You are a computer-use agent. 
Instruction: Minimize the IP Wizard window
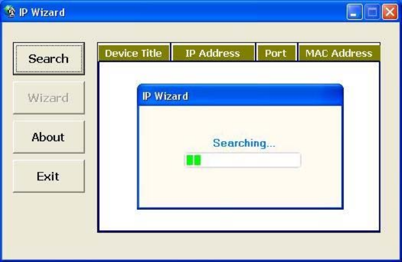pos(354,12)
